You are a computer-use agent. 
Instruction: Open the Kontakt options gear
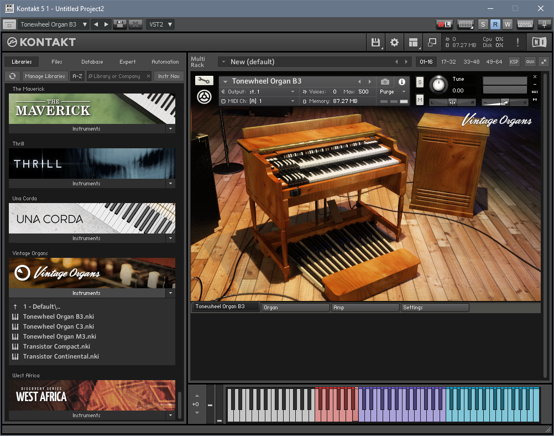(394, 43)
